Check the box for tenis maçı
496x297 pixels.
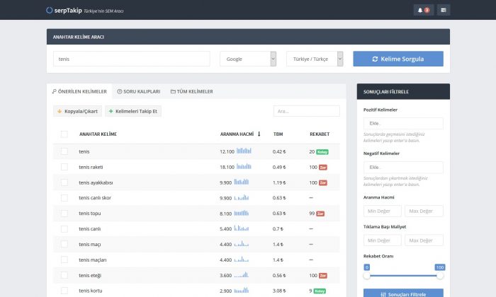[x=64, y=244]
